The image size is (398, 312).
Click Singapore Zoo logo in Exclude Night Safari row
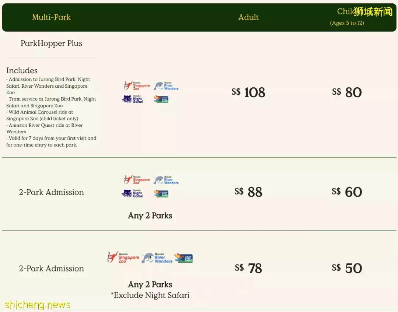123,257
